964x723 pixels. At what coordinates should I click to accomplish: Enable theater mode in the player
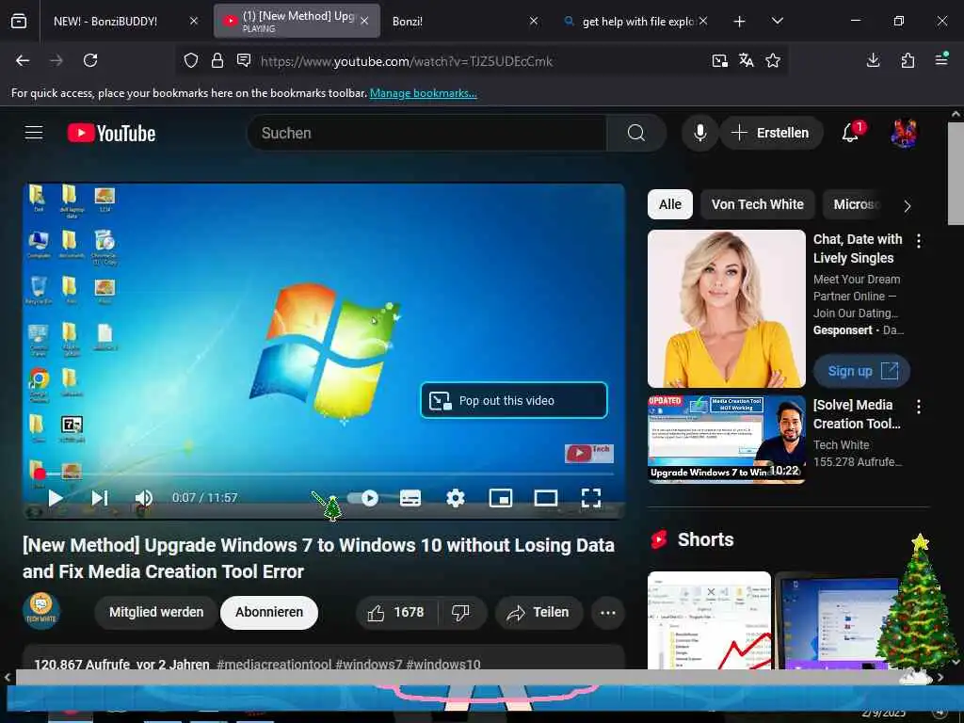[545, 497]
